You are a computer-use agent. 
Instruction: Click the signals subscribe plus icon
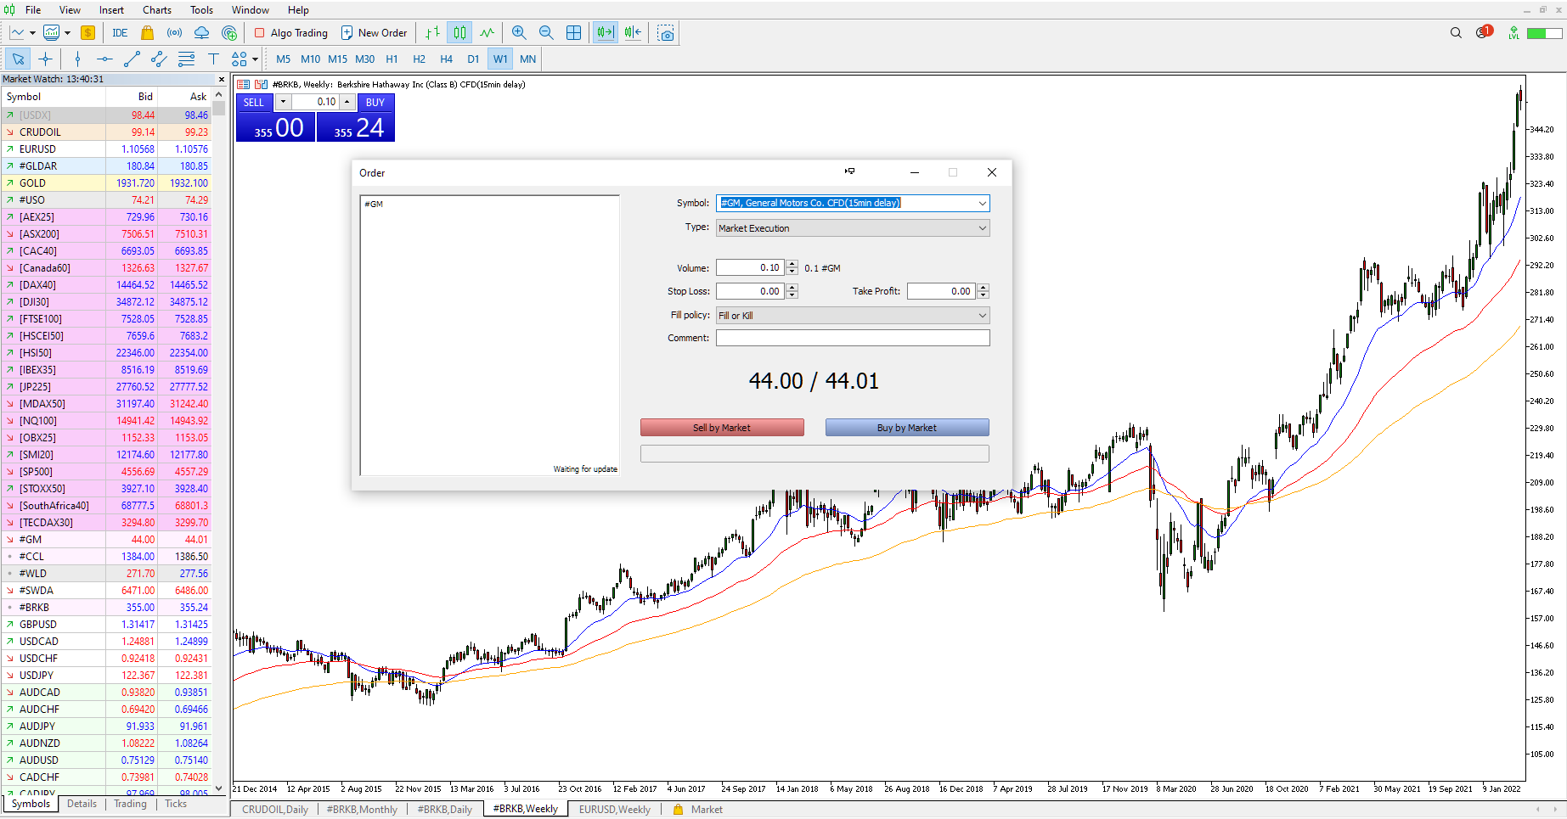(229, 33)
